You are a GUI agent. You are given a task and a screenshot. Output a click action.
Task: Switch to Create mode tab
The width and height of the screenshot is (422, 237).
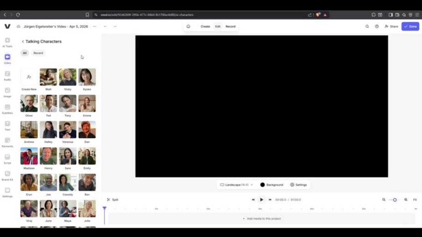[x=205, y=26]
